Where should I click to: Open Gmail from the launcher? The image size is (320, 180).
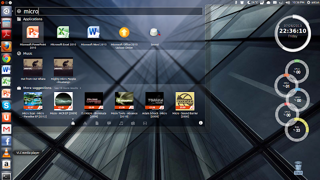(x=6, y=129)
